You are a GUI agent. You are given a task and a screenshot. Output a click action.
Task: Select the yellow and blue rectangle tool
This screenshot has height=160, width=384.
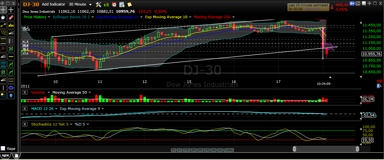pyautogui.click(x=3, y=95)
